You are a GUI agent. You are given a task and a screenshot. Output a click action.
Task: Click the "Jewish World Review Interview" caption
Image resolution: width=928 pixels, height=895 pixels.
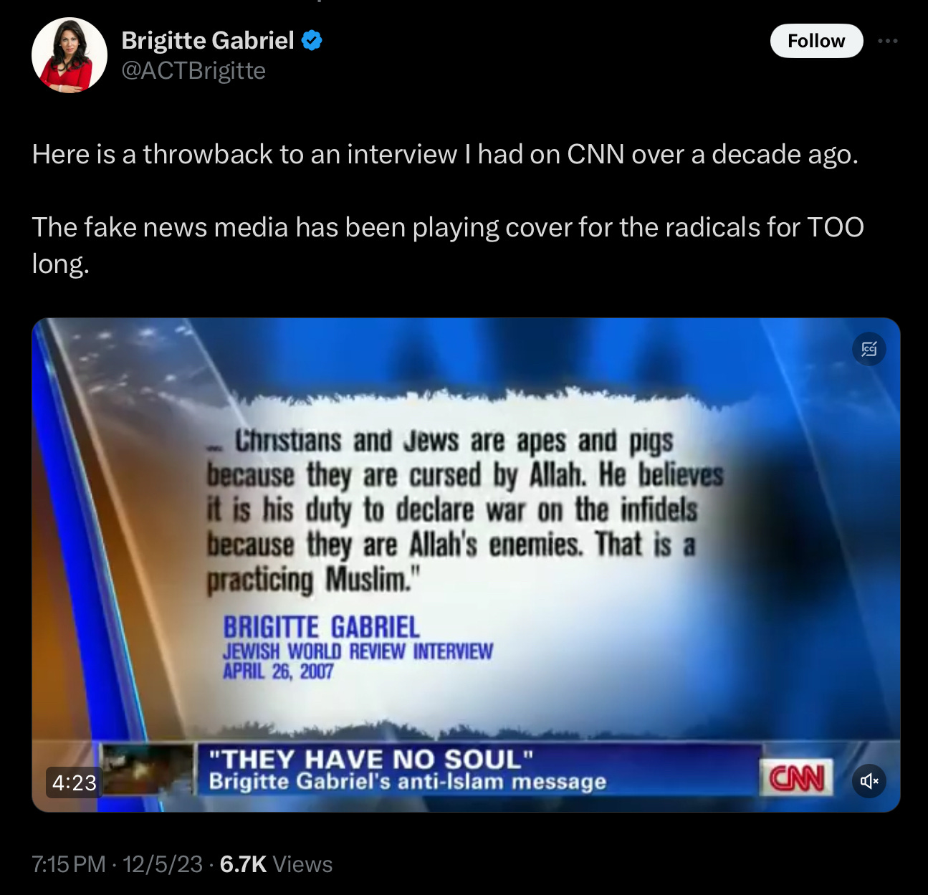358,651
